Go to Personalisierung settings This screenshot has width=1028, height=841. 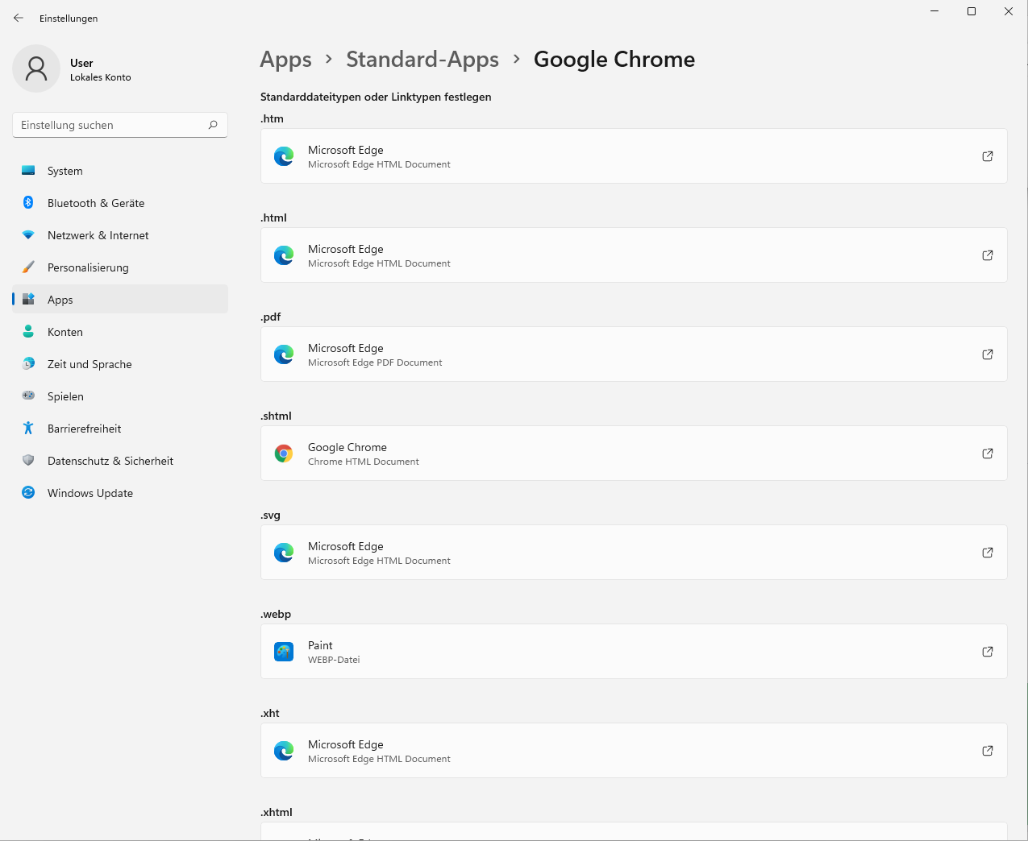[88, 267]
